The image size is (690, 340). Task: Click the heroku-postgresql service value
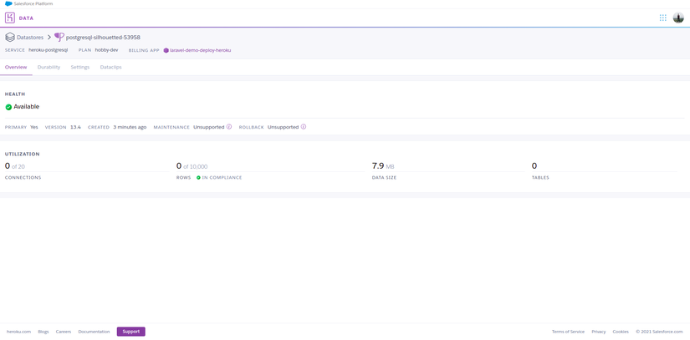[48, 50]
